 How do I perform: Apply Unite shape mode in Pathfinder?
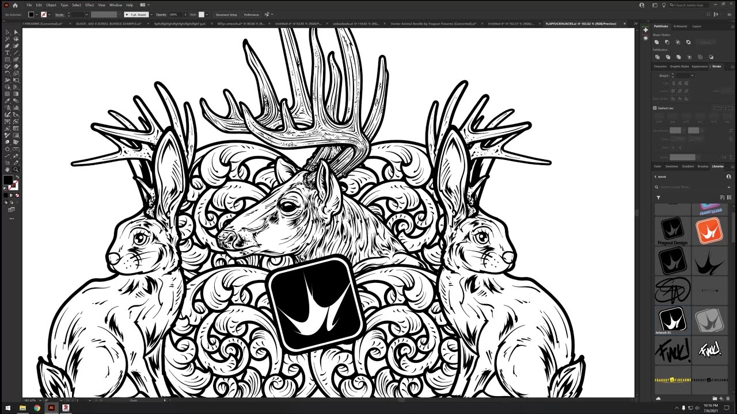(657, 42)
